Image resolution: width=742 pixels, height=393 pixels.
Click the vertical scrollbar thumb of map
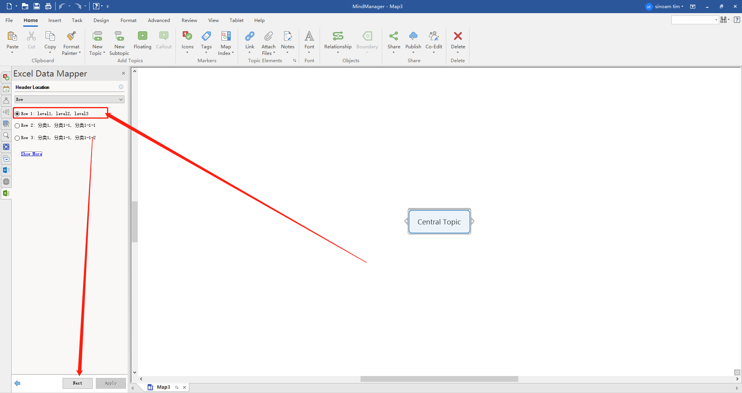134,222
